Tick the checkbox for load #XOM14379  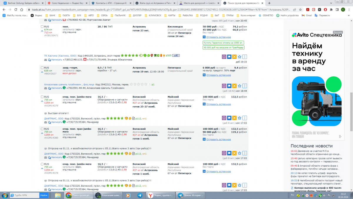tap(42, 97)
